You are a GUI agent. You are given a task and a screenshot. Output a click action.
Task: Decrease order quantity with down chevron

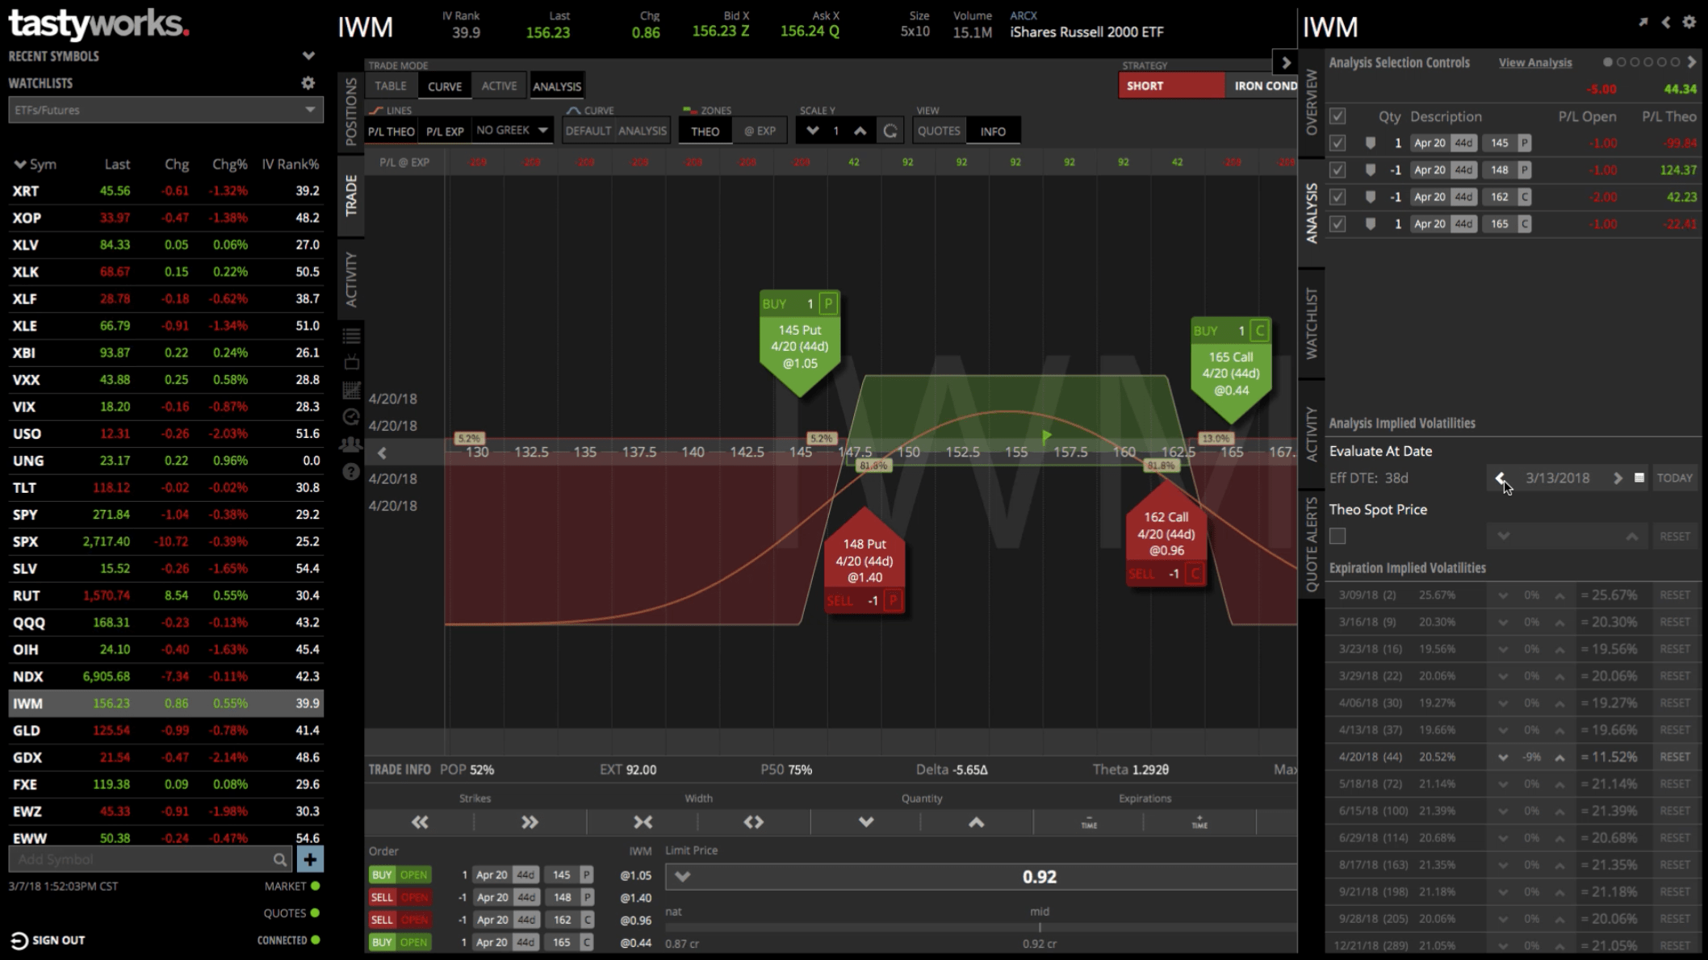tap(865, 822)
